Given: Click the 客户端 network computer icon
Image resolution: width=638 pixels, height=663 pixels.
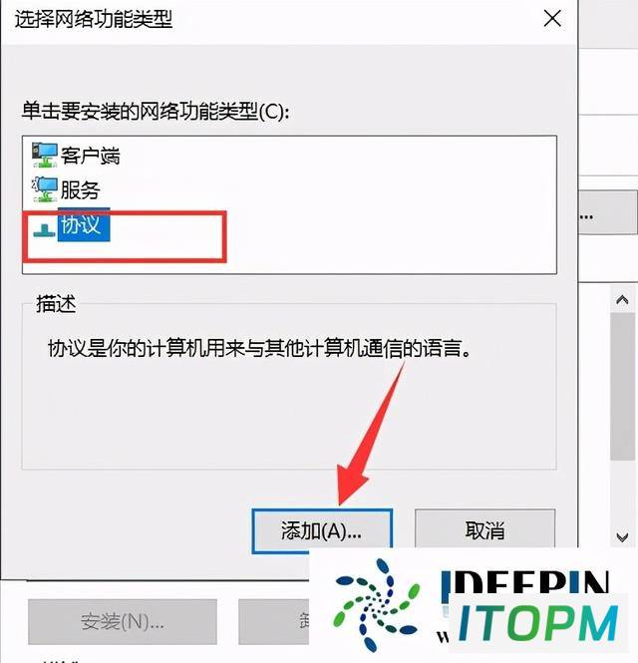Looking at the screenshot, I should (45, 155).
